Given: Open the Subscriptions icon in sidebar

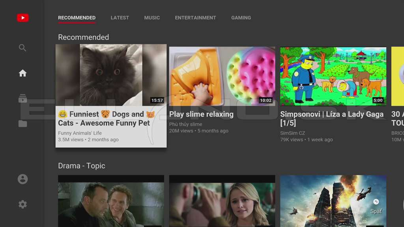Looking at the screenshot, I should point(22,98).
